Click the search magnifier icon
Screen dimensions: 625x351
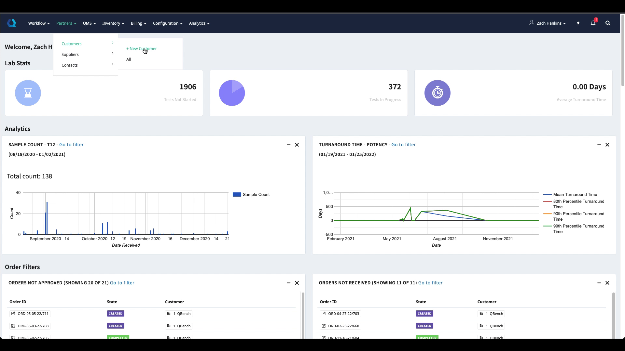[x=607, y=23]
